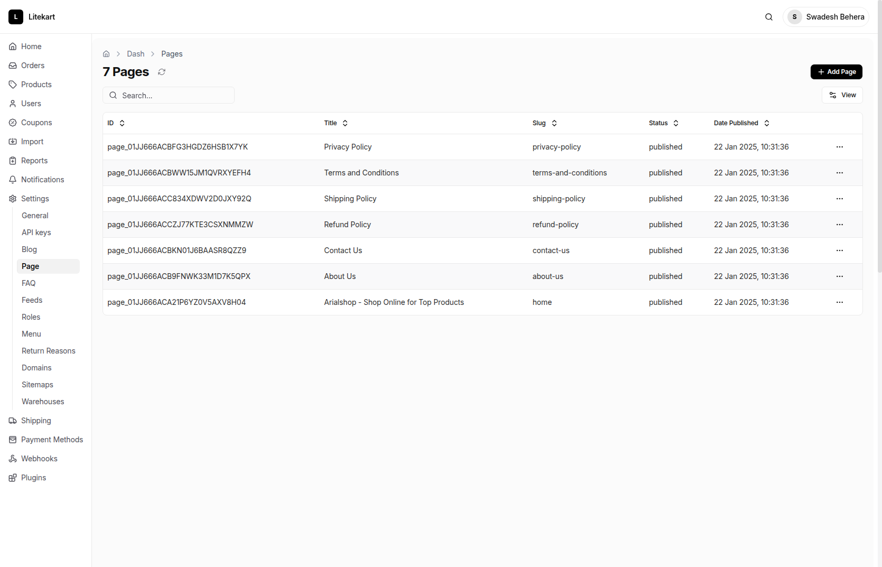Open the search magnifier in header
Screen dimensions: 882x567
(769, 17)
